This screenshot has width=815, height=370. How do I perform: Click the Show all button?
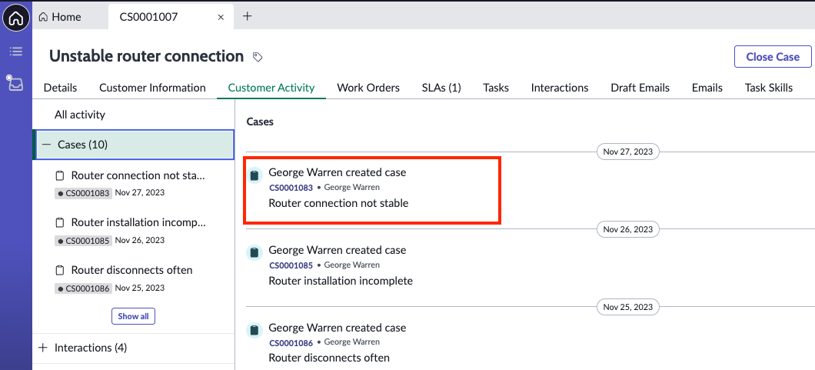click(x=133, y=316)
